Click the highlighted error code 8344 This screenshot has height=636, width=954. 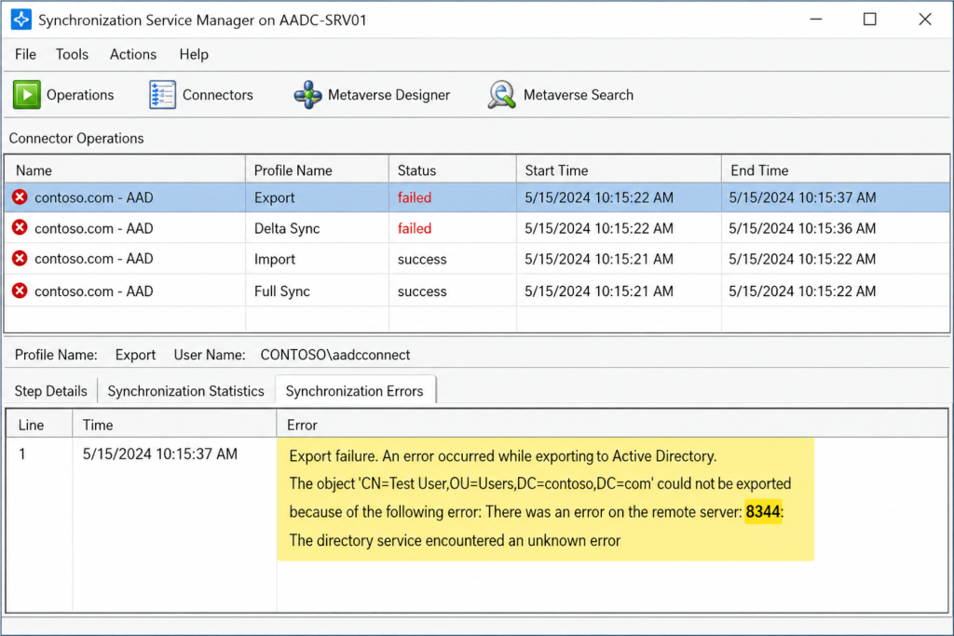pos(763,512)
